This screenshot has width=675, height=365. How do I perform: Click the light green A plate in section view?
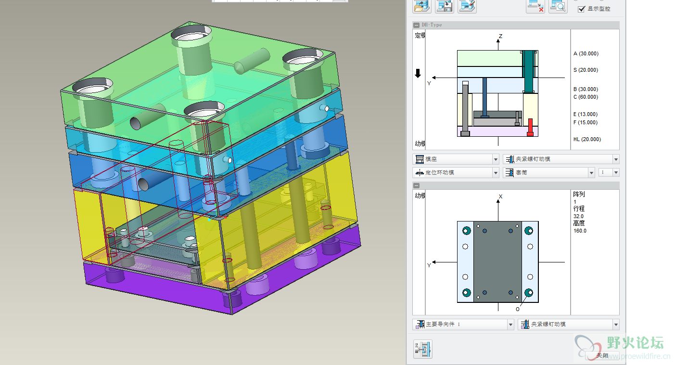489,58
